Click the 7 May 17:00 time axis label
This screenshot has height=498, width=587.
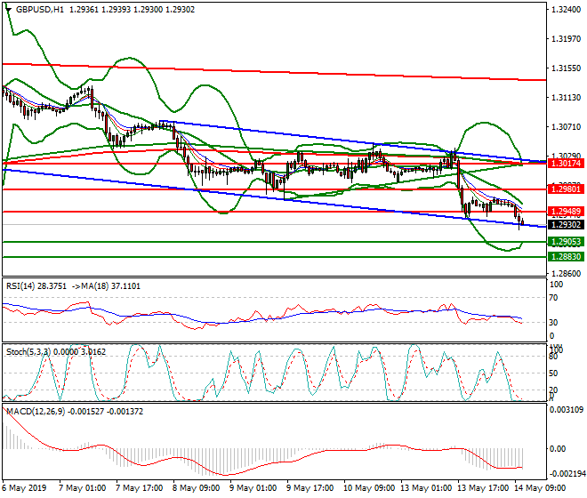(140, 488)
